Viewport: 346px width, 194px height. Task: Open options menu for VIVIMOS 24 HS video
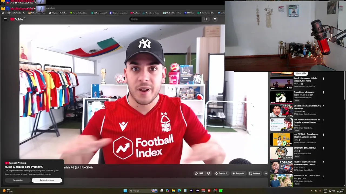pyautogui.click(x=323, y=176)
